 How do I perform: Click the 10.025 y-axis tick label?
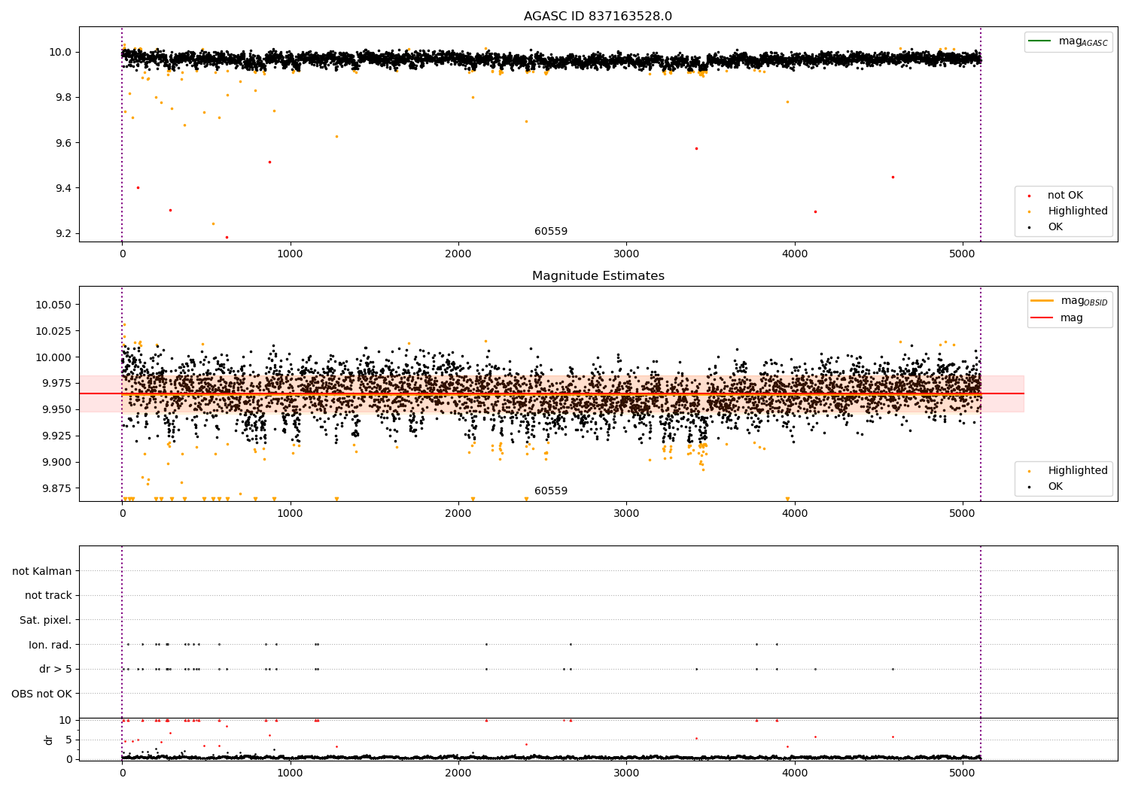tap(53, 331)
